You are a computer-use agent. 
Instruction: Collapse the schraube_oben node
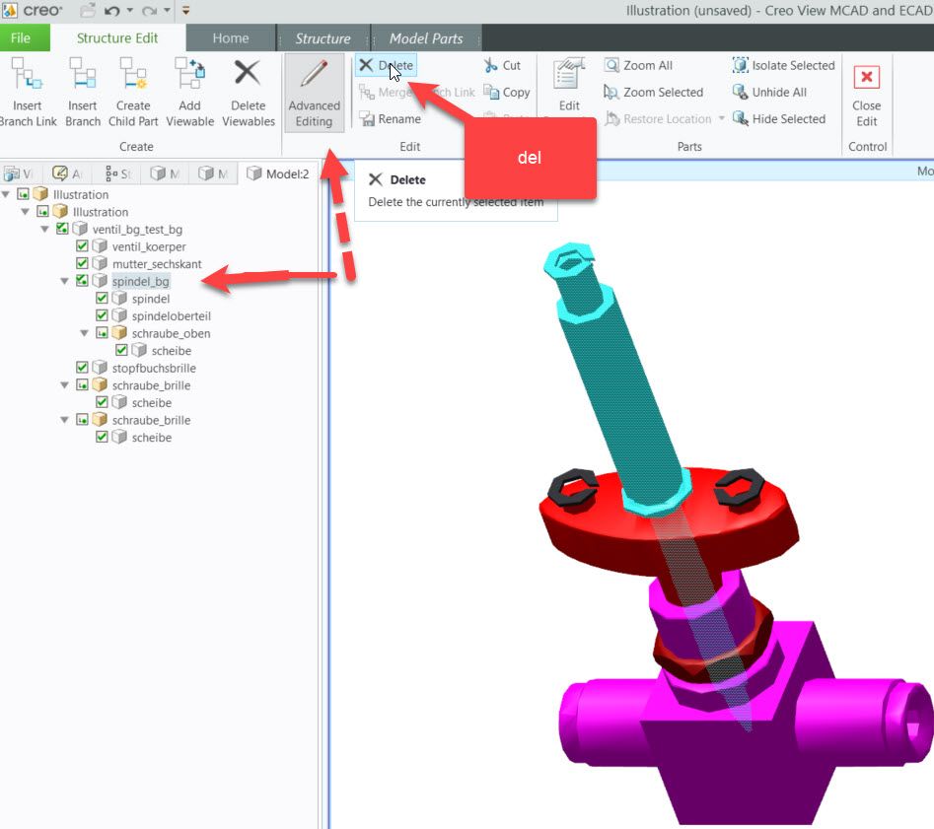85,333
